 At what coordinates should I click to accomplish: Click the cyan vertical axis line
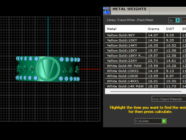48,37
